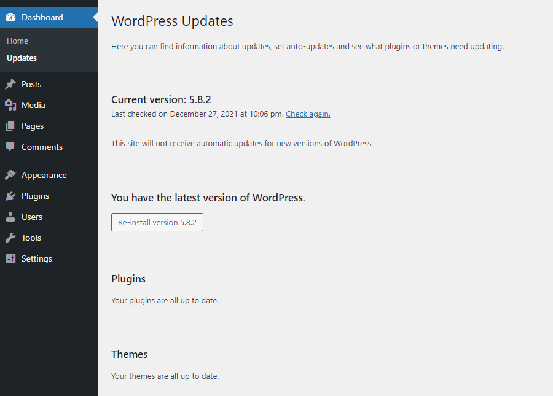Select Updates in the Dashboard submenu
The height and width of the screenshot is (396, 553).
click(x=23, y=58)
